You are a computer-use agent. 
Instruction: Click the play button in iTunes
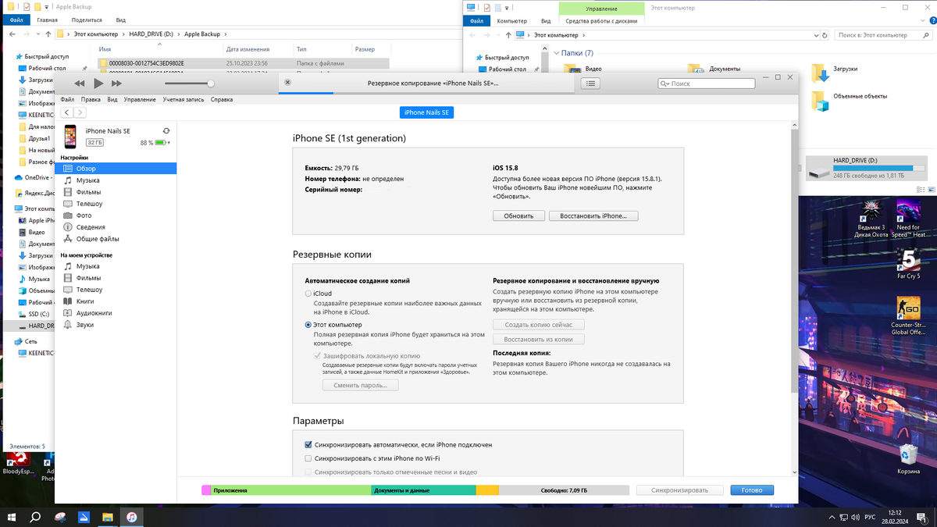coord(98,84)
